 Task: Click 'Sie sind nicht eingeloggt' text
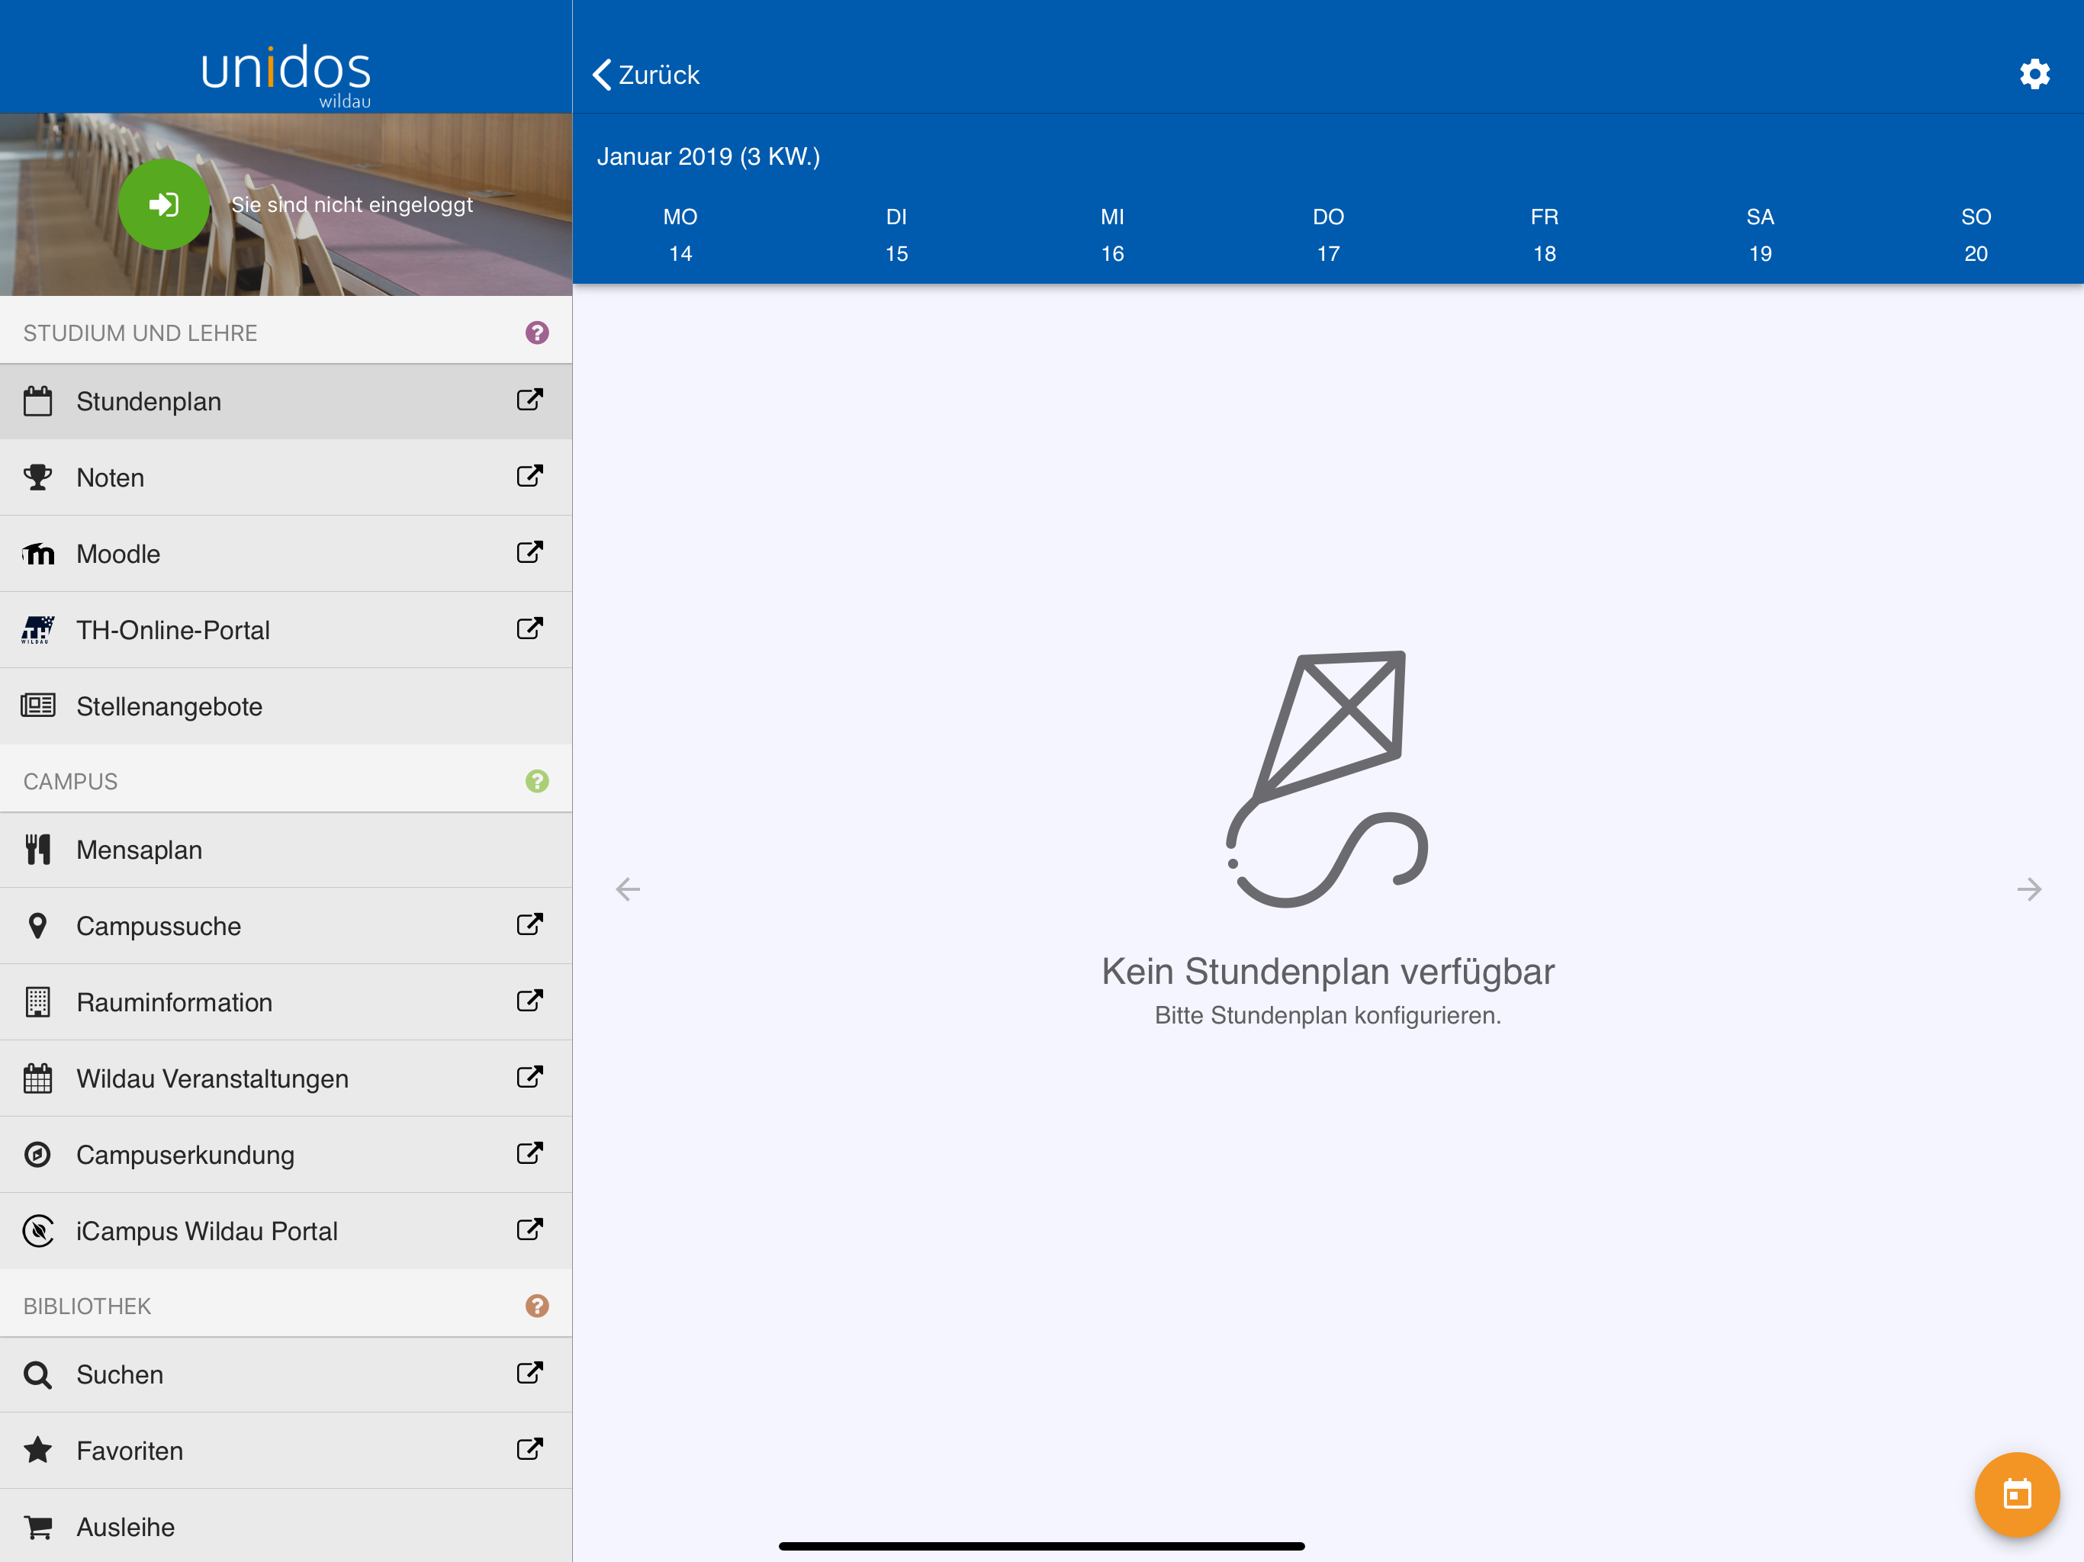pos(352,204)
